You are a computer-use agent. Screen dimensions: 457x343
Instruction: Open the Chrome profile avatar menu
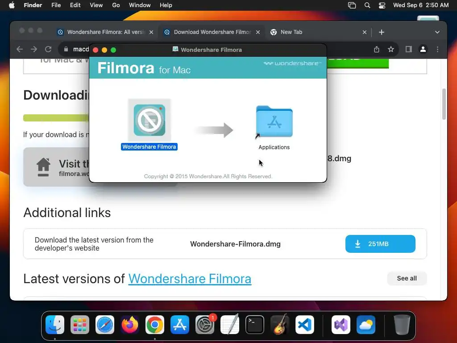pos(423,49)
